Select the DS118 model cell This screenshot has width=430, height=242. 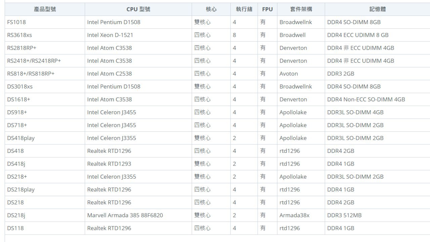click(15, 228)
